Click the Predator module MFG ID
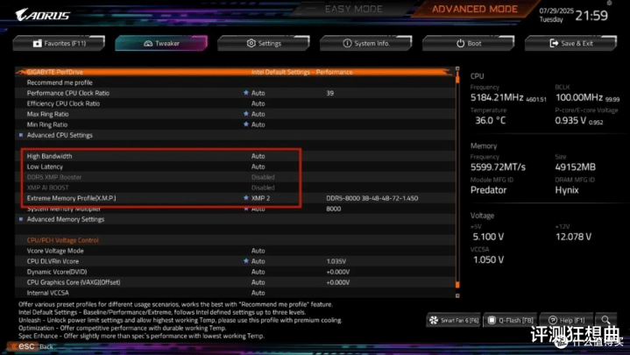Screen dimensions: 630x355 (488, 189)
